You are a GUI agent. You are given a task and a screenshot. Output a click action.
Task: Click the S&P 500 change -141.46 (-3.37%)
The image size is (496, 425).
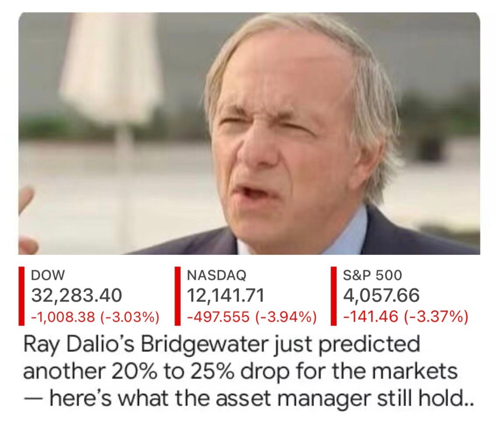point(406,318)
